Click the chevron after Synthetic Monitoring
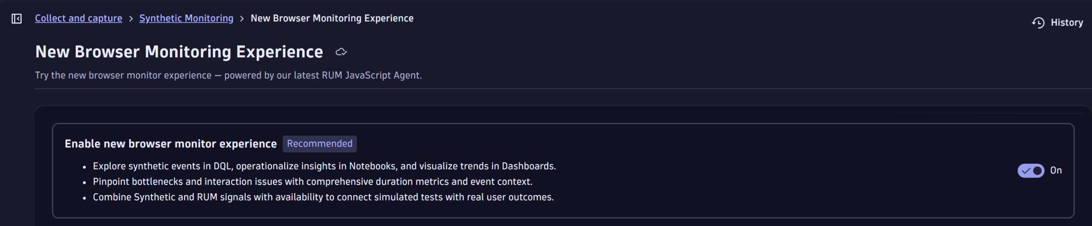1092x226 pixels. tap(242, 19)
